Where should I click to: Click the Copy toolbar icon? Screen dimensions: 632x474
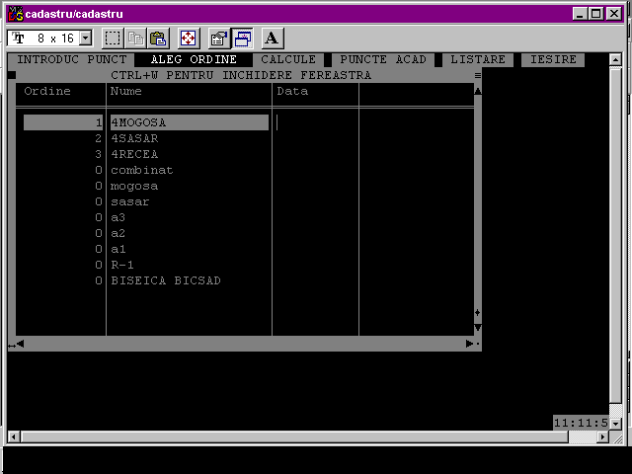click(135, 39)
